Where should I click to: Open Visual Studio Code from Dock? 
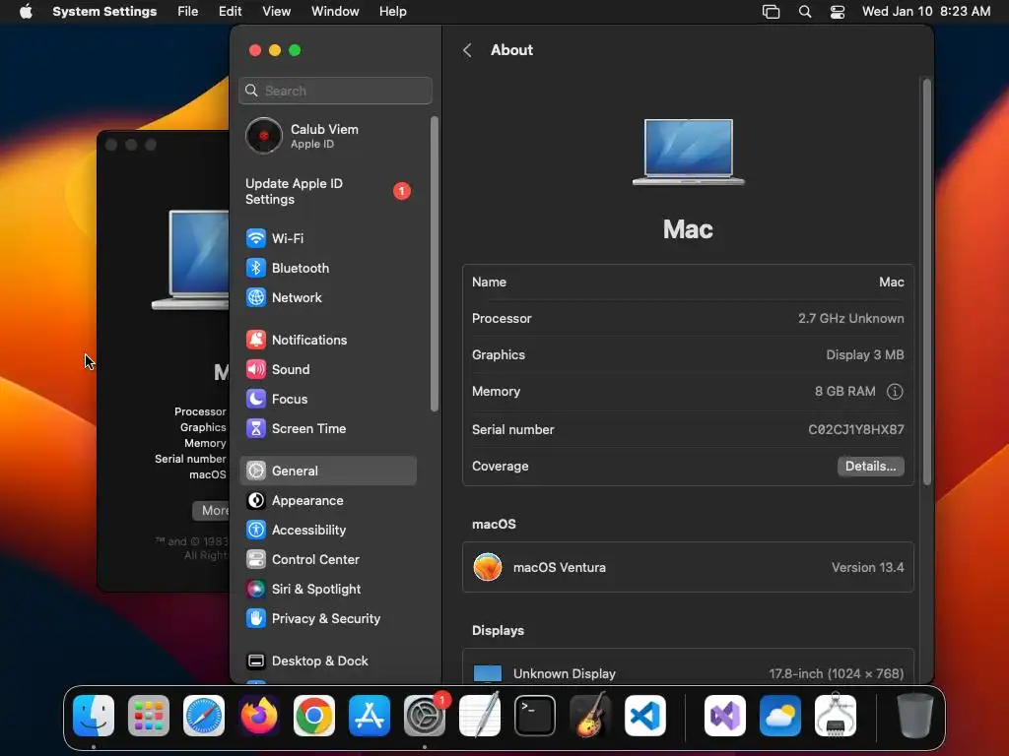click(644, 716)
